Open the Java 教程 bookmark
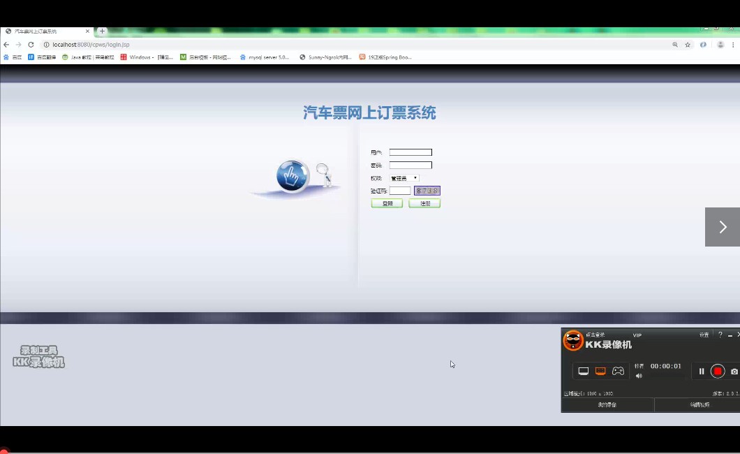Image resolution: width=740 pixels, height=454 pixels. point(88,57)
